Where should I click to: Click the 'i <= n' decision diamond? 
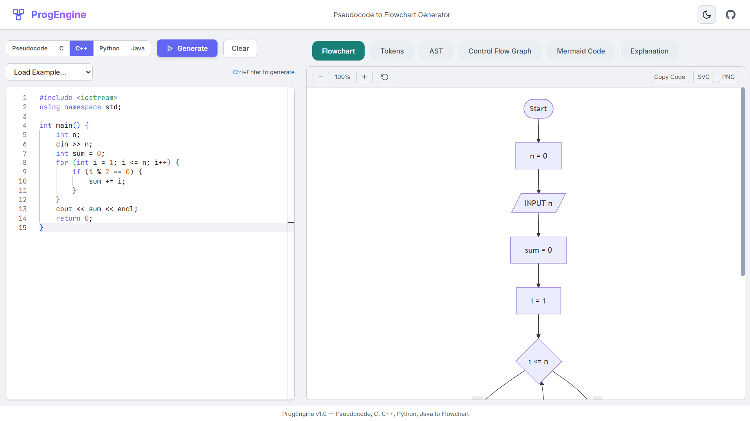click(538, 362)
